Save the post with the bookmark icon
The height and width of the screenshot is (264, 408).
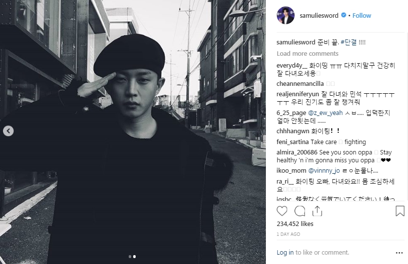(400, 211)
